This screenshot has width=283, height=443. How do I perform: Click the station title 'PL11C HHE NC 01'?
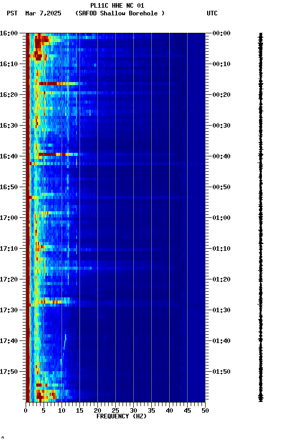[x=117, y=5]
